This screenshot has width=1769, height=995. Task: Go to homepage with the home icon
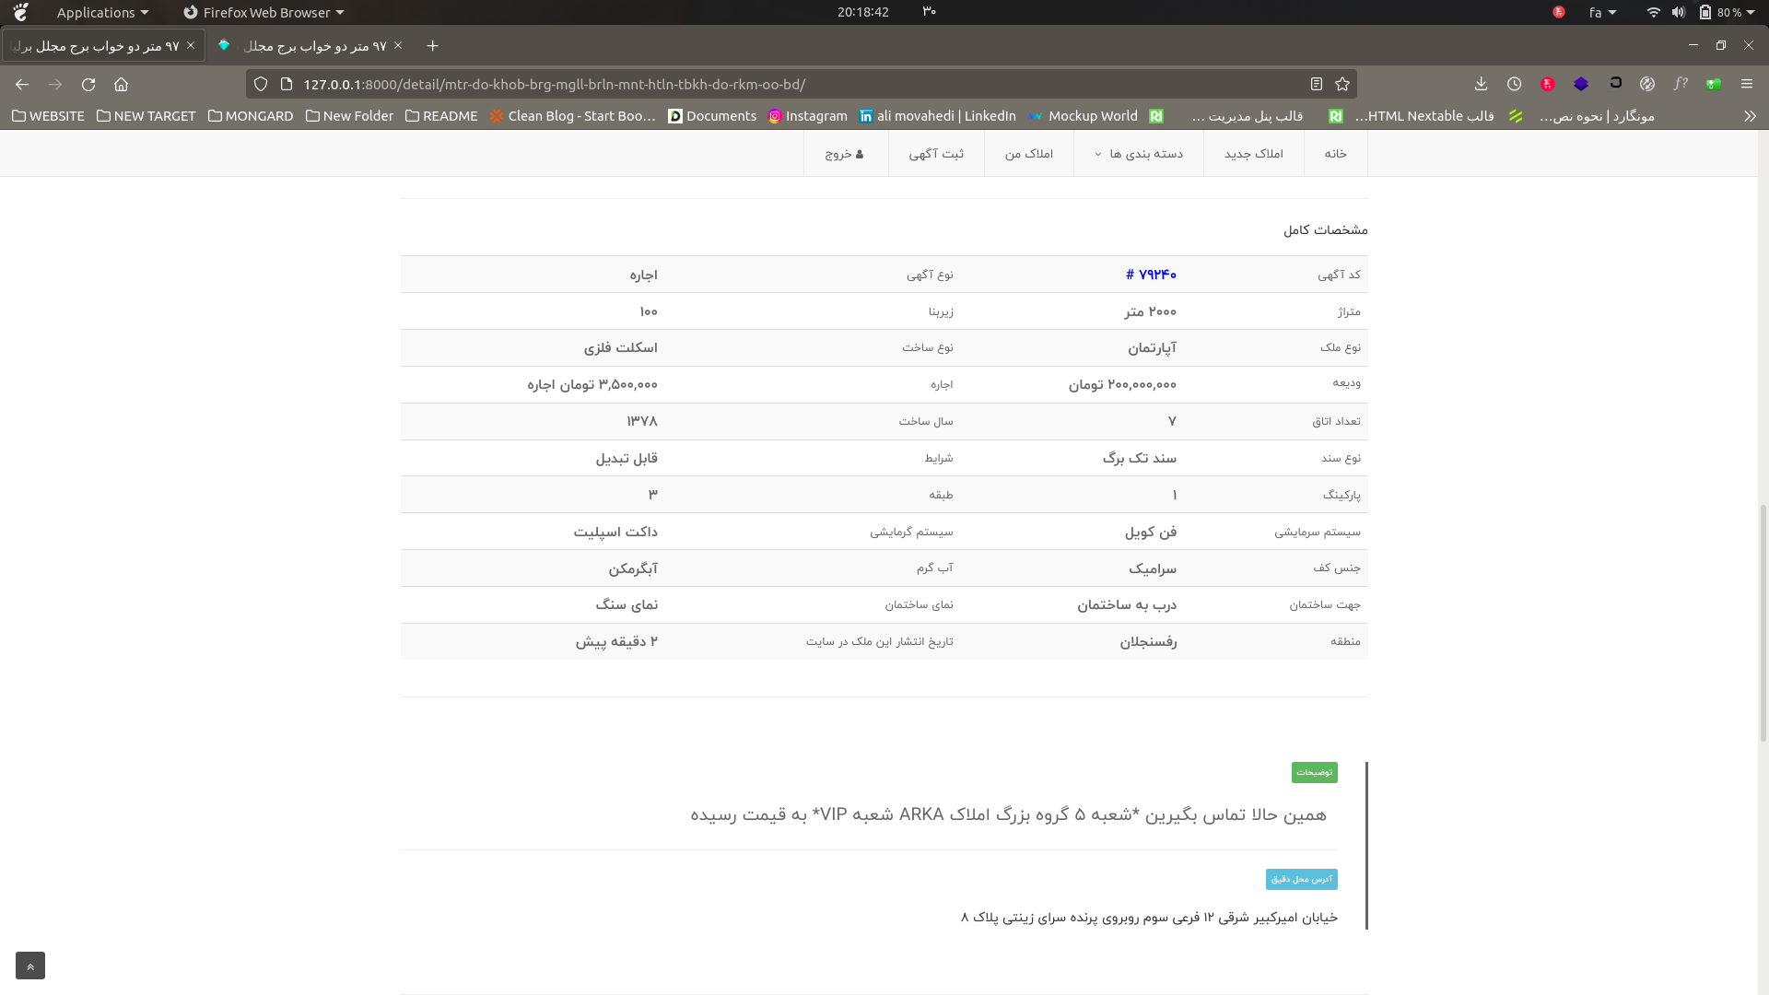(121, 84)
